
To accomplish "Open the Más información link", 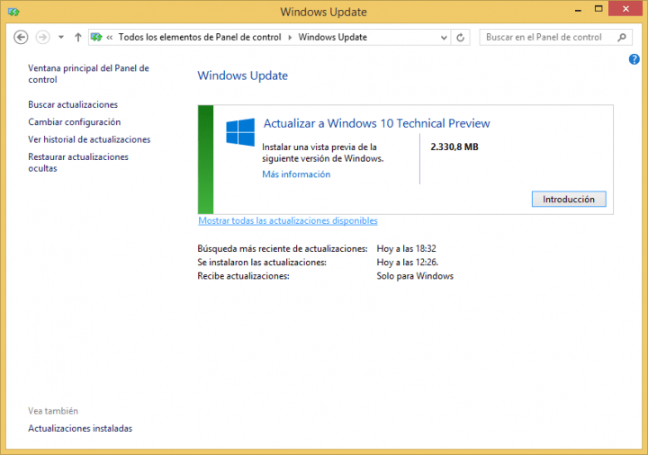I will 296,174.
